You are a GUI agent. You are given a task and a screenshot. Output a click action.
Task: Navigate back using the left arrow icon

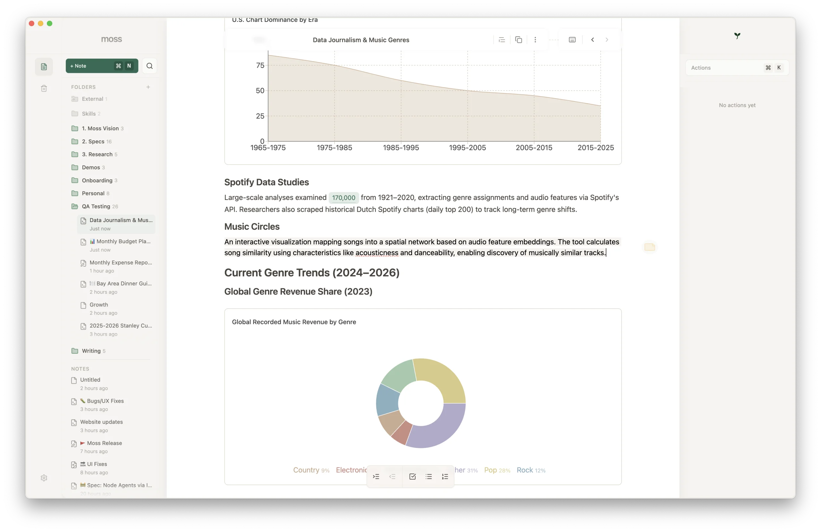592,39
